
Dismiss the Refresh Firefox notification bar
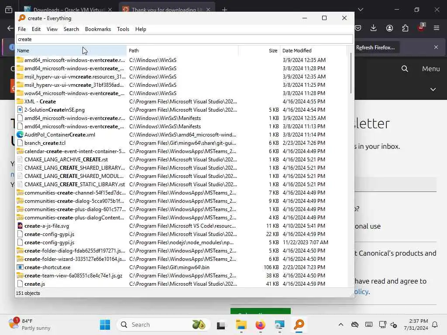point(436,47)
